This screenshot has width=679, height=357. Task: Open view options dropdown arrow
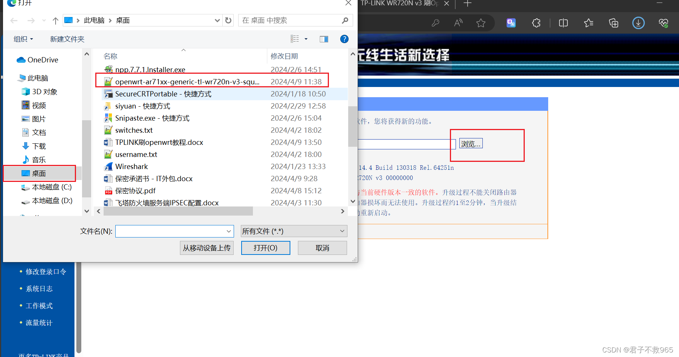[x=306, y=39]
